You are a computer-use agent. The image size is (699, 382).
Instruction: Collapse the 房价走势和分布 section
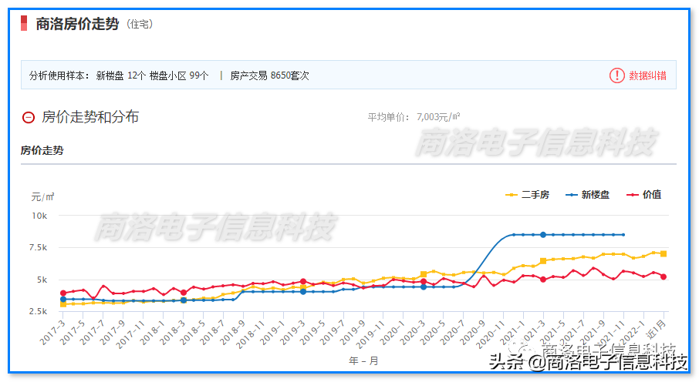pos(29,118)
